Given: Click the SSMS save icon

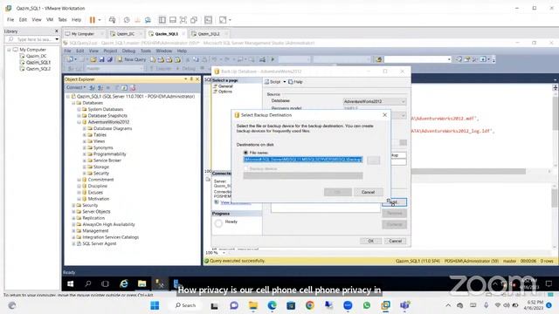Looking at the screenshot, I should tap(101, 59).
